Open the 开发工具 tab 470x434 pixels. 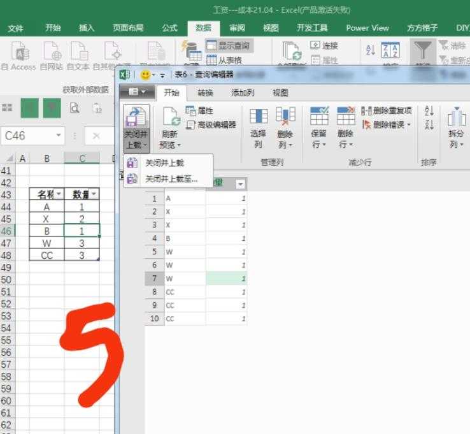tap(312, 28)
